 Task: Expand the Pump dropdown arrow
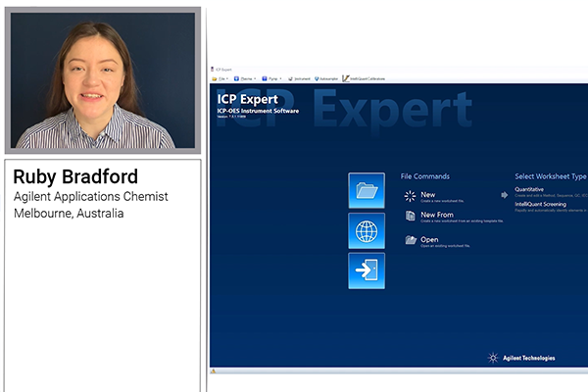pos(280,78)
